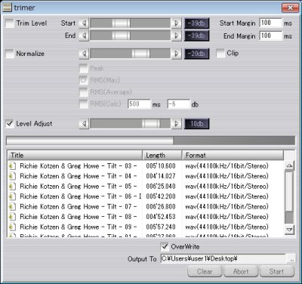This screenshot has width=302, height=284.
Task: Sort by the Format column header
Action: [x=233, y=156]
